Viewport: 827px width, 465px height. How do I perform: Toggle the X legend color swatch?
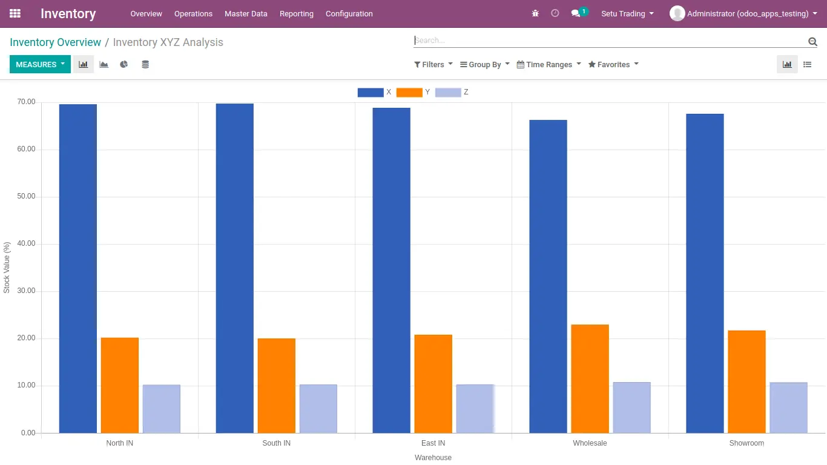(x=371, y=93)
